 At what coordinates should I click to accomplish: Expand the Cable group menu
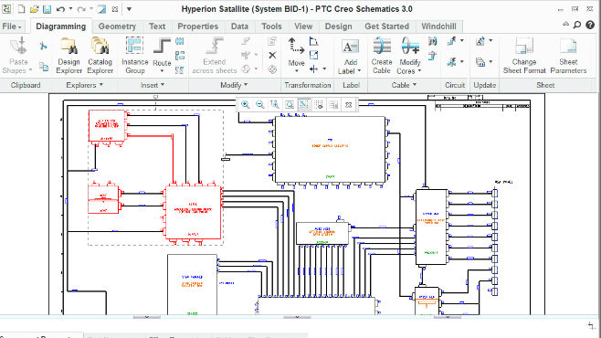404,85
